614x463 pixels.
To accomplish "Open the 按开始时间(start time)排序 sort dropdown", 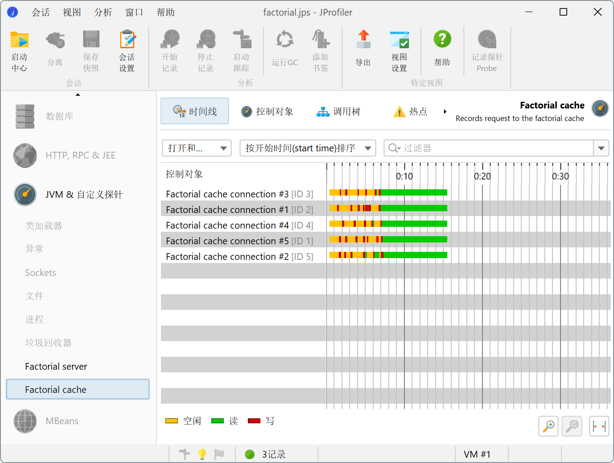I will [x=308, y=148].
